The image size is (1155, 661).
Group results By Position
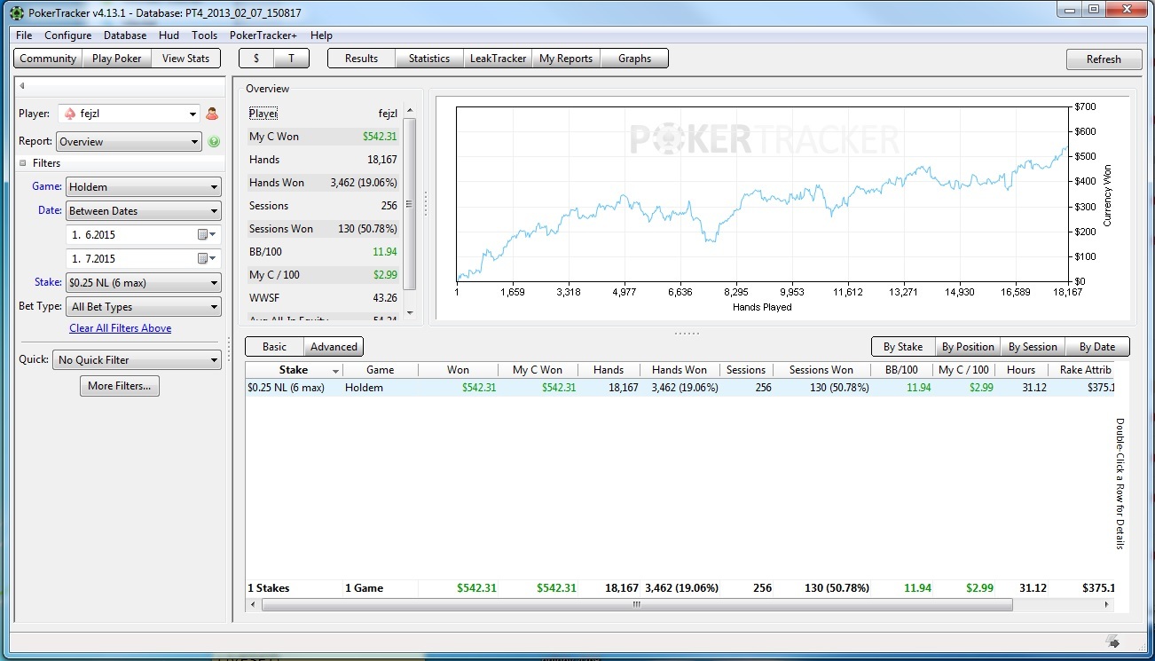click(968, 347)
